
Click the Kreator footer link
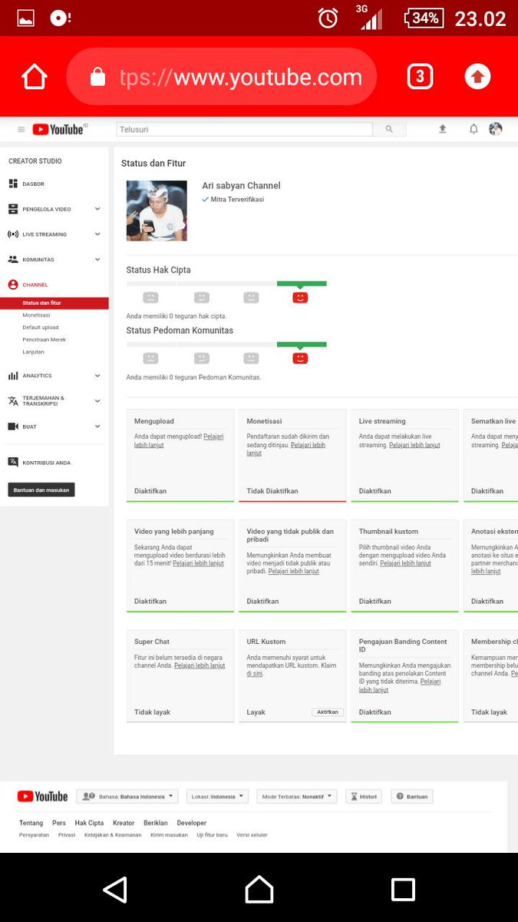pyautogui.click(x=124, y=823)
